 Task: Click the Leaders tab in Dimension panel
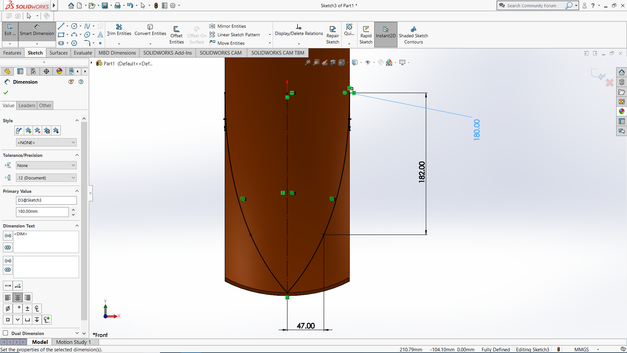pyautogui.click(x=27, y=105)
